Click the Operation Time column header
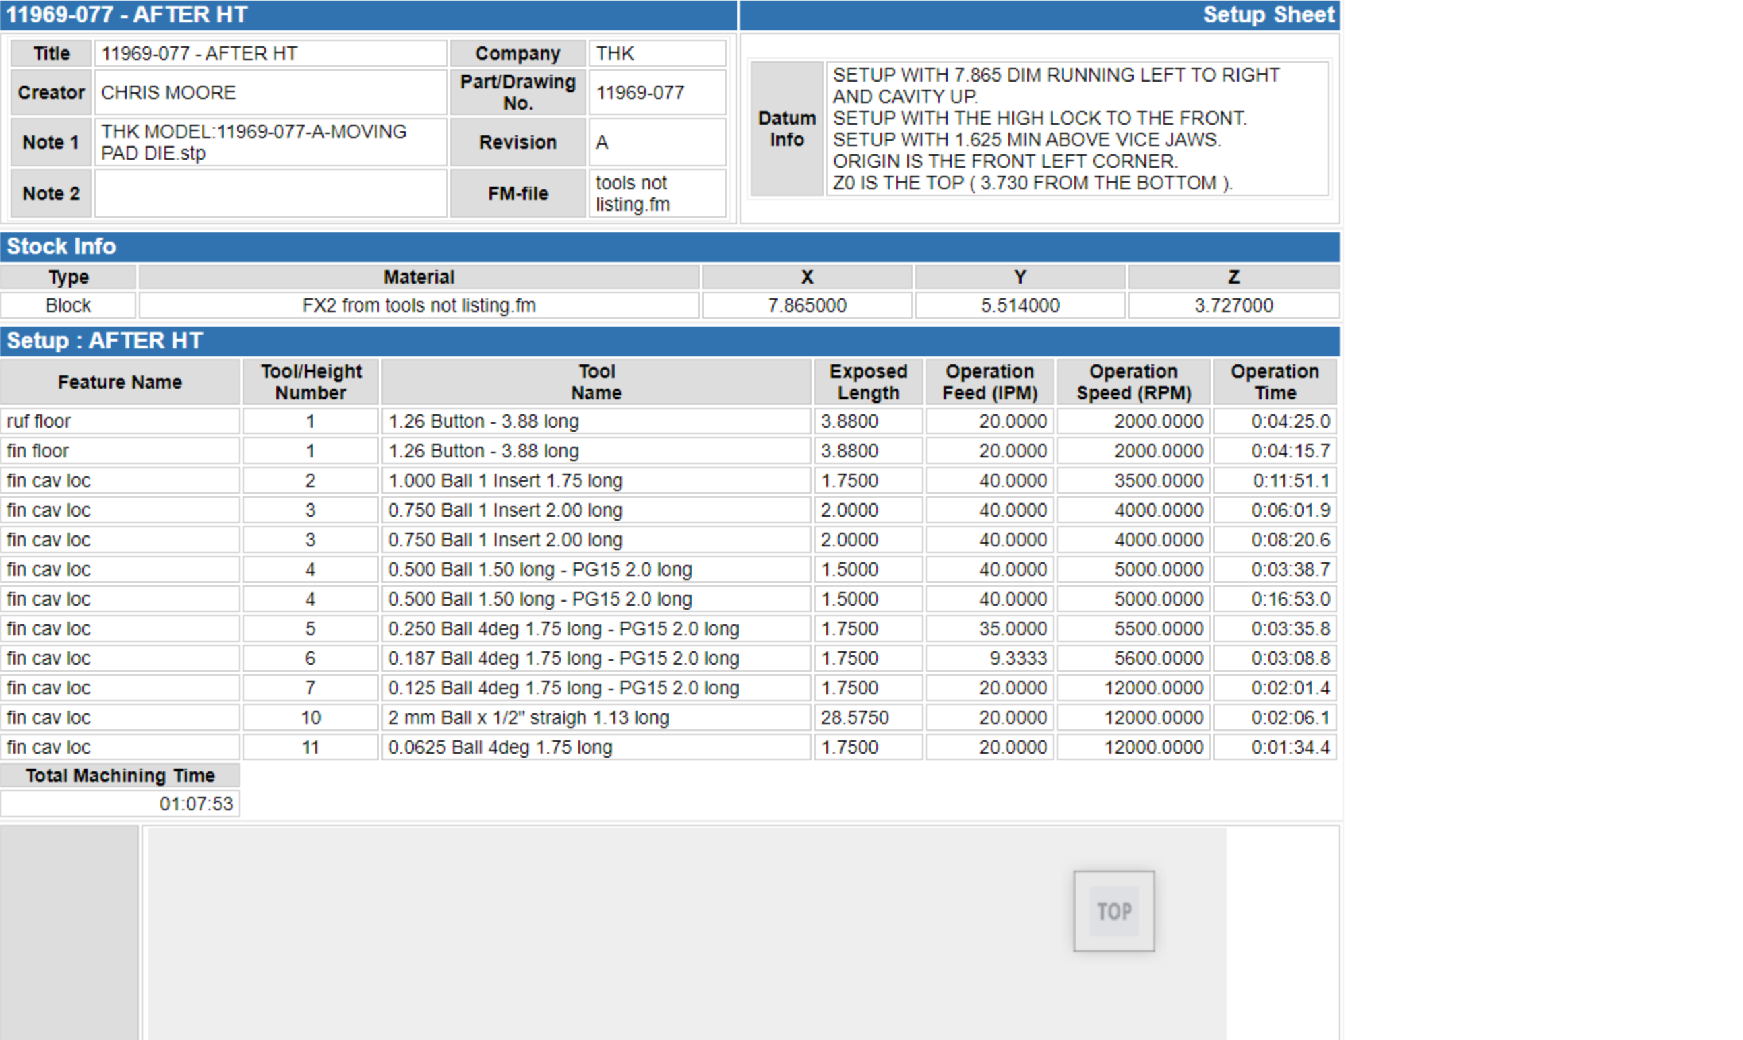 pyautogui.click(x=1275, y=382)
